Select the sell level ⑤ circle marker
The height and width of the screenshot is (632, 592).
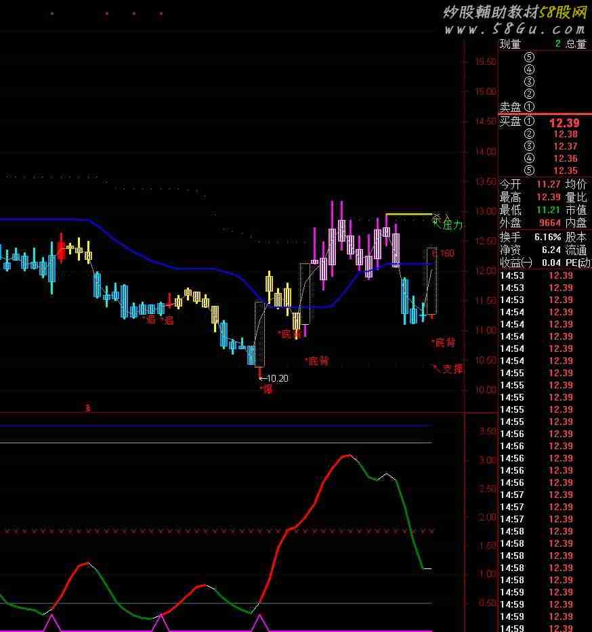529,58
